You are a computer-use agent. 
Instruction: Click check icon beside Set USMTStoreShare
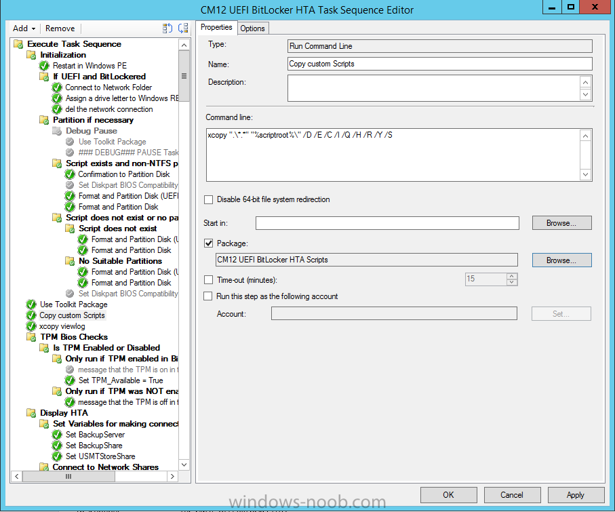[x=57, y=456]
